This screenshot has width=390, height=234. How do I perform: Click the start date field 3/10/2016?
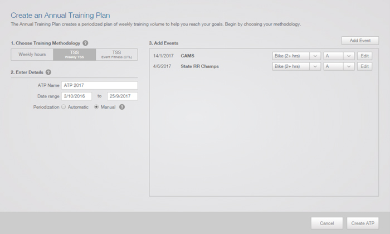click(x=77, y=96)
